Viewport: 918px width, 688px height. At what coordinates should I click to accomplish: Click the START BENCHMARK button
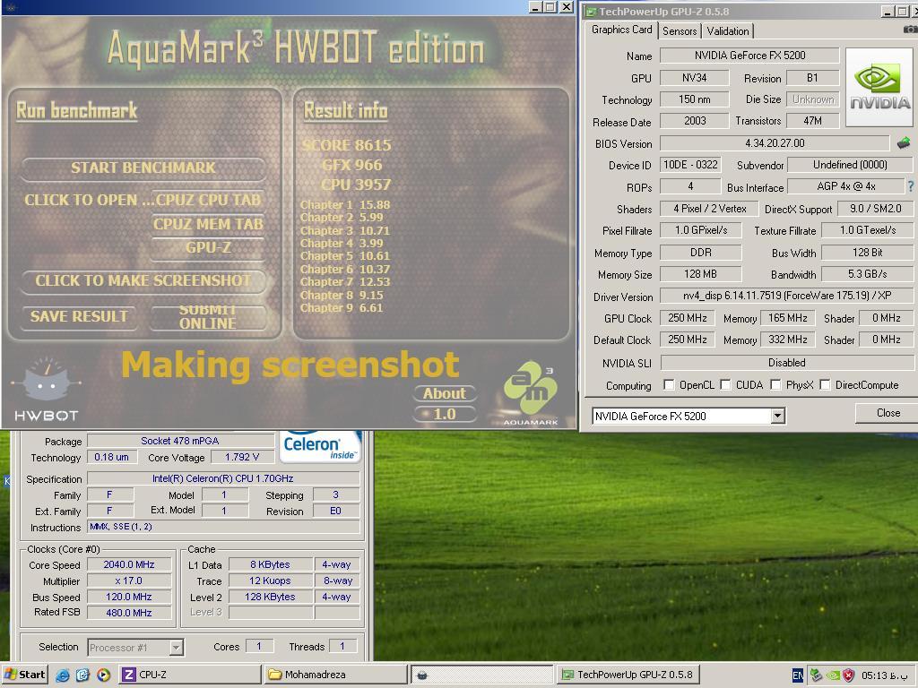[x=143, y=168]
